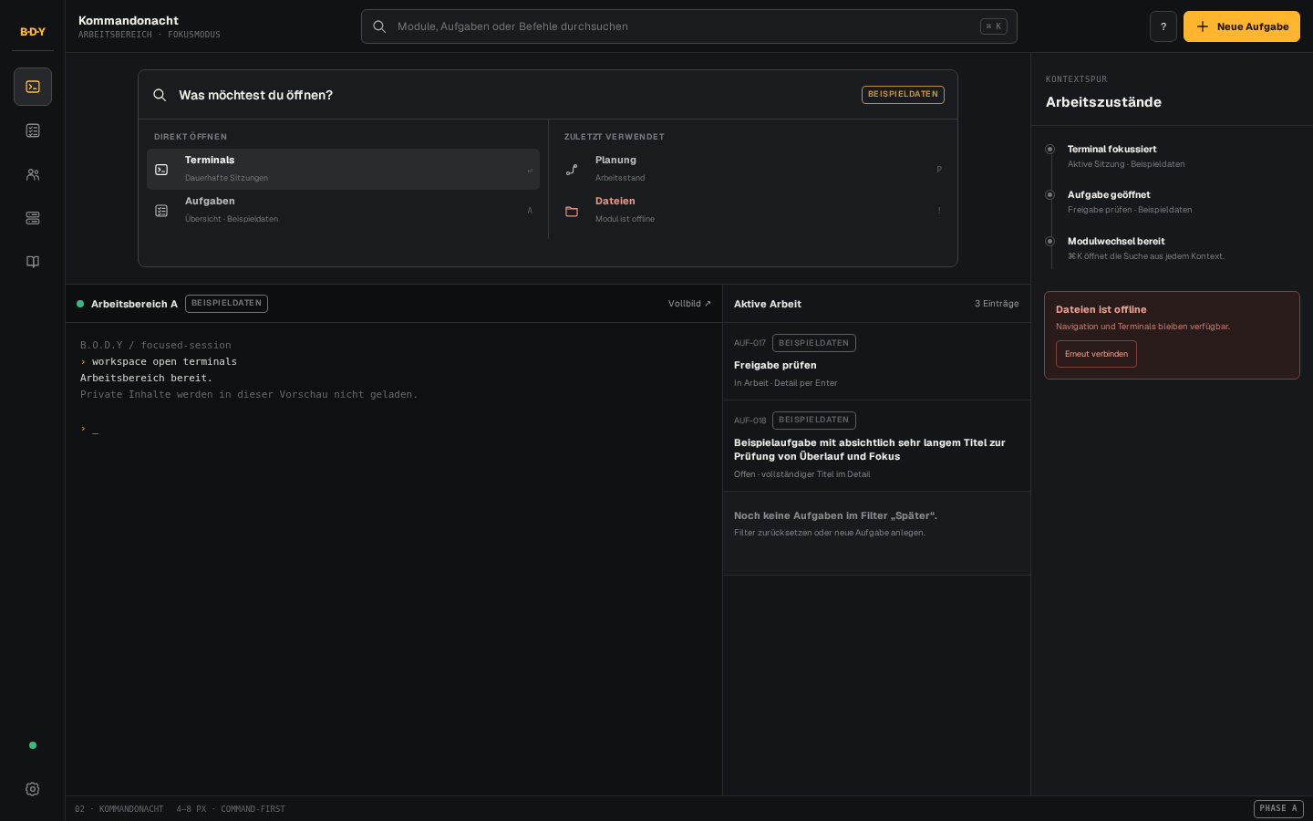Click the BEISPIELDATEN badge beside Arbeitsbereich A

[x=226, y=304]
